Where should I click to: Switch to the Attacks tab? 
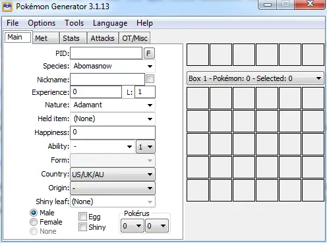click(103, 38)
